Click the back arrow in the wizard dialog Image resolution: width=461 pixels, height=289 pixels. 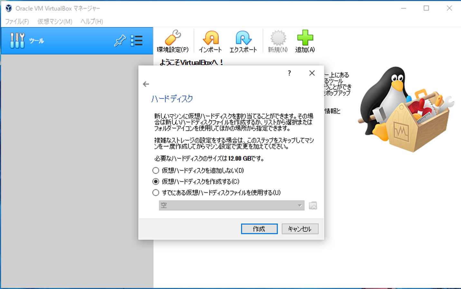point(146,84)
